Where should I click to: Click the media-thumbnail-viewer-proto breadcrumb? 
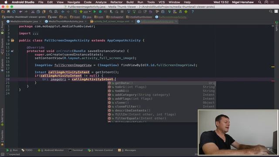[24, 17]
